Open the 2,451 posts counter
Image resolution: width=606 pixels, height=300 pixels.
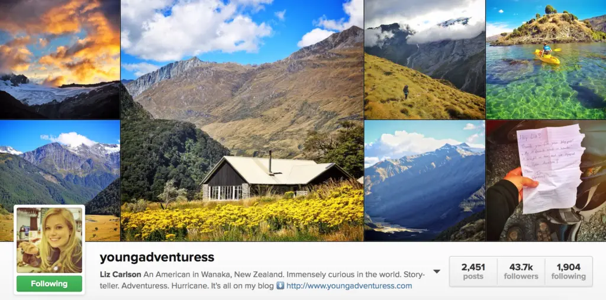pyautogui.click(x=473, y=272)
